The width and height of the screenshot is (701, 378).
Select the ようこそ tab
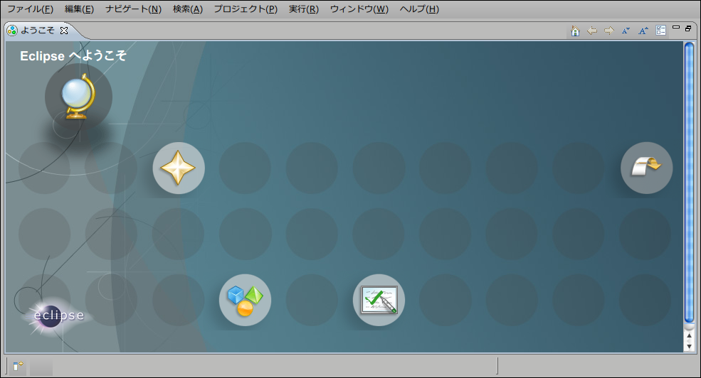point(38,31)
